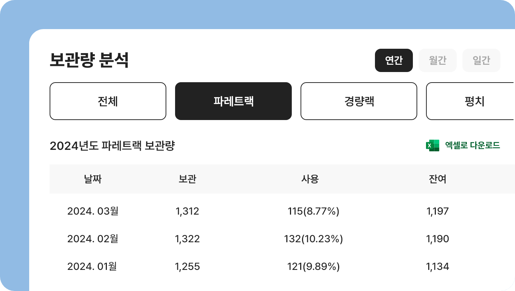The image size is (515, 291).
Task: Switch to the 일간 period view
Action: click(x=481, y=60)
